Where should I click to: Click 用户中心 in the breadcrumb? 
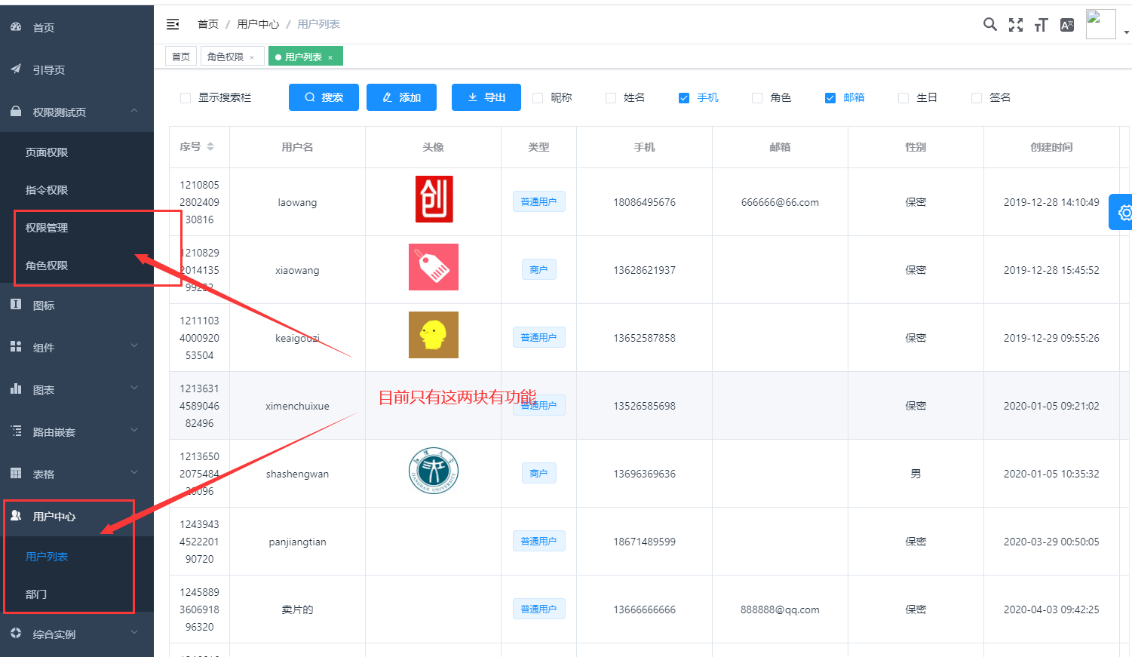pyautogui.click(x=258, y=24)
